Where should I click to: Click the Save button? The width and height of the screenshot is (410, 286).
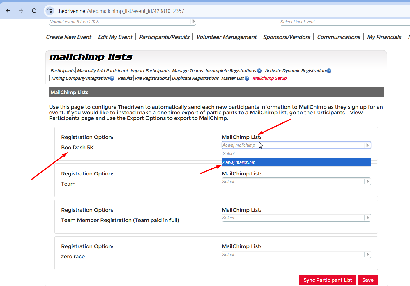368,280
